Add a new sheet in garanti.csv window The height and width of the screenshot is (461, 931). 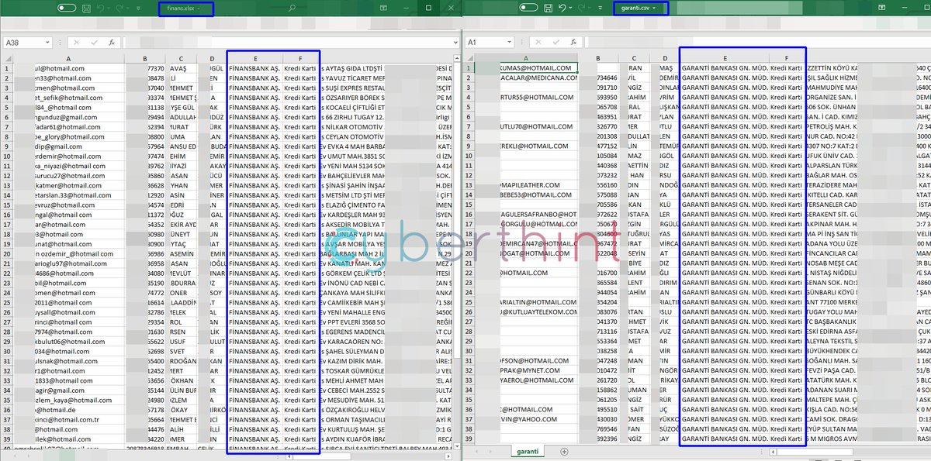(x=564, y=451)
